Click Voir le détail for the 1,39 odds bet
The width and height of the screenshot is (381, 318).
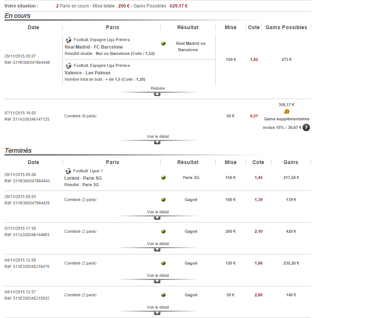point(158,212)
